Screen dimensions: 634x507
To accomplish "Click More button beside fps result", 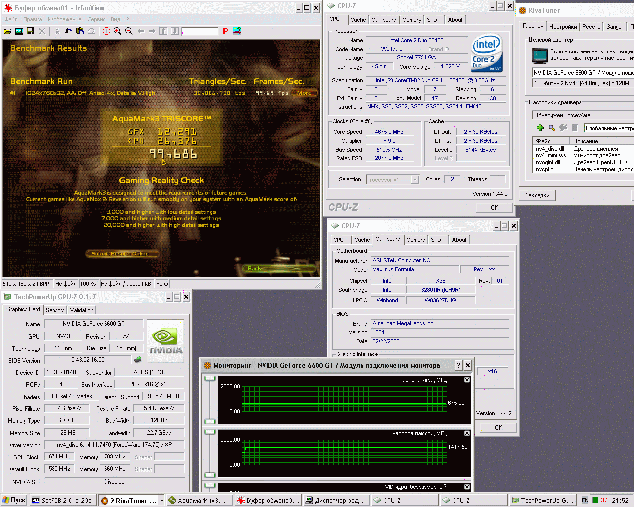I will pos(304,93).
